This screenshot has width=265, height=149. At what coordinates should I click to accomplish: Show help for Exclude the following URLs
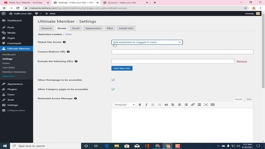[76, 61]
